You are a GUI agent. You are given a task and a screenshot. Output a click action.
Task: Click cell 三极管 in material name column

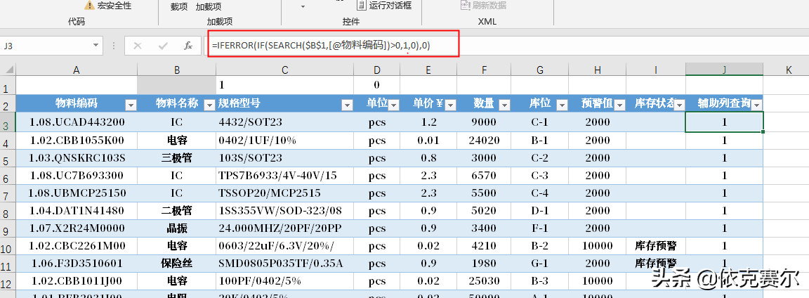pos(176,157)
